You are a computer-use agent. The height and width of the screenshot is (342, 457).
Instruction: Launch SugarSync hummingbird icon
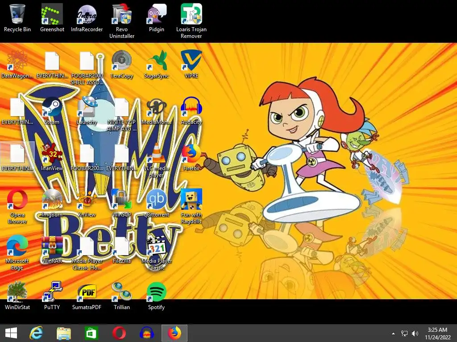click(157, 64)
